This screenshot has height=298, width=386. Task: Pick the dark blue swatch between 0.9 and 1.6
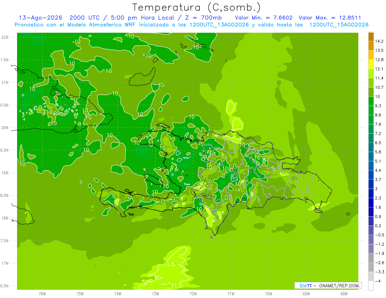371,212
